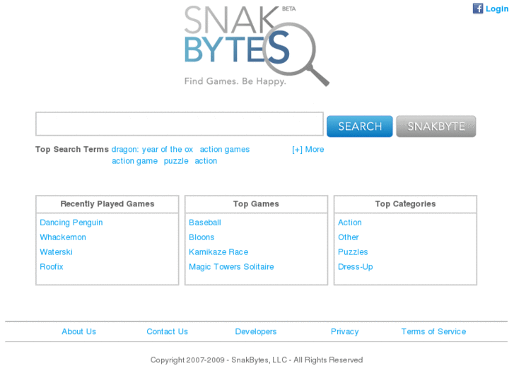
Task: Click the standalone 'action' search term
Action: pos(206,161)
